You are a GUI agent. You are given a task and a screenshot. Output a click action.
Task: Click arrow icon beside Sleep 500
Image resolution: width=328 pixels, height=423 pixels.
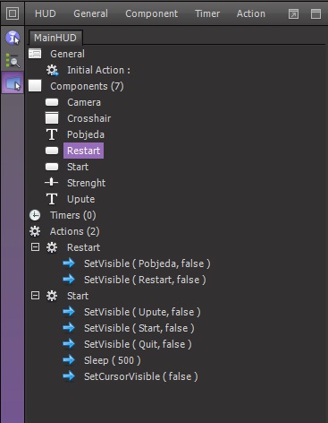[69, 360]
